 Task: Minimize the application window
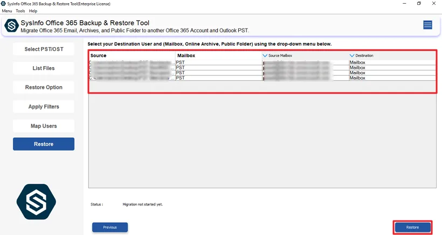click(x=404, y=4)
